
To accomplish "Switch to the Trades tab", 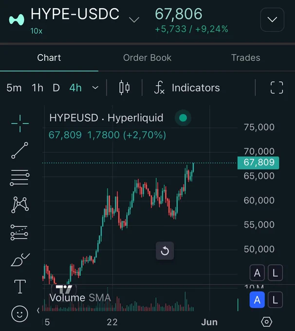I will [x=245, y=58].
